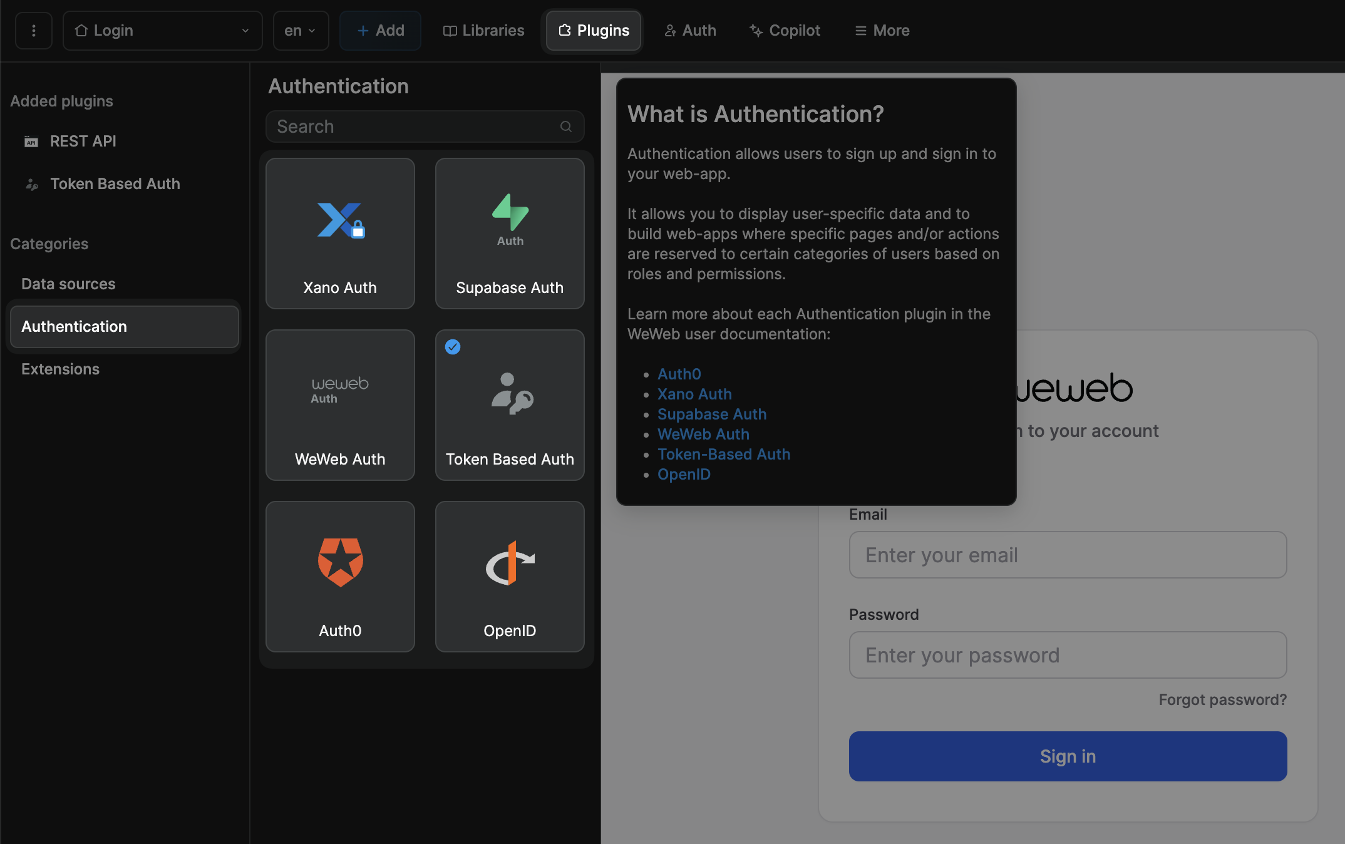The height and width of the screenshot is (844, 1345).
Task: Expand the language selector showing en
Action: tap(301, 30)
